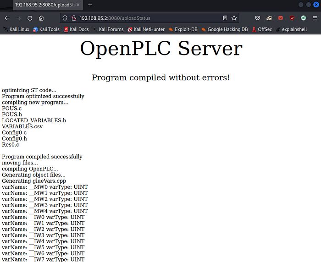Open the Kali NetHunter bookmark
Image resolution: width=321 pixels, height=262 pixels.
coord(146,29)
